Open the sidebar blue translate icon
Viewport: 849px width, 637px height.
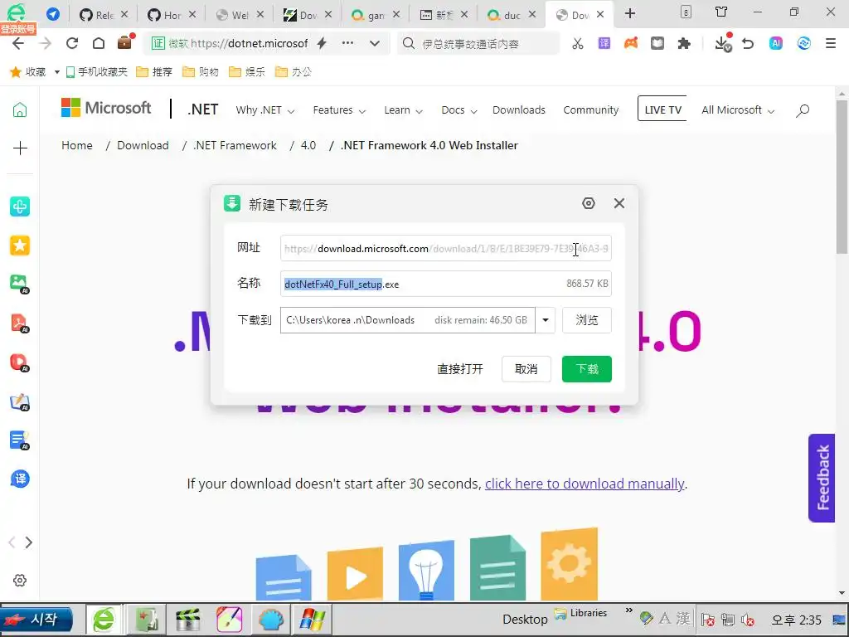pyautogui.click(x=20, y=479)
